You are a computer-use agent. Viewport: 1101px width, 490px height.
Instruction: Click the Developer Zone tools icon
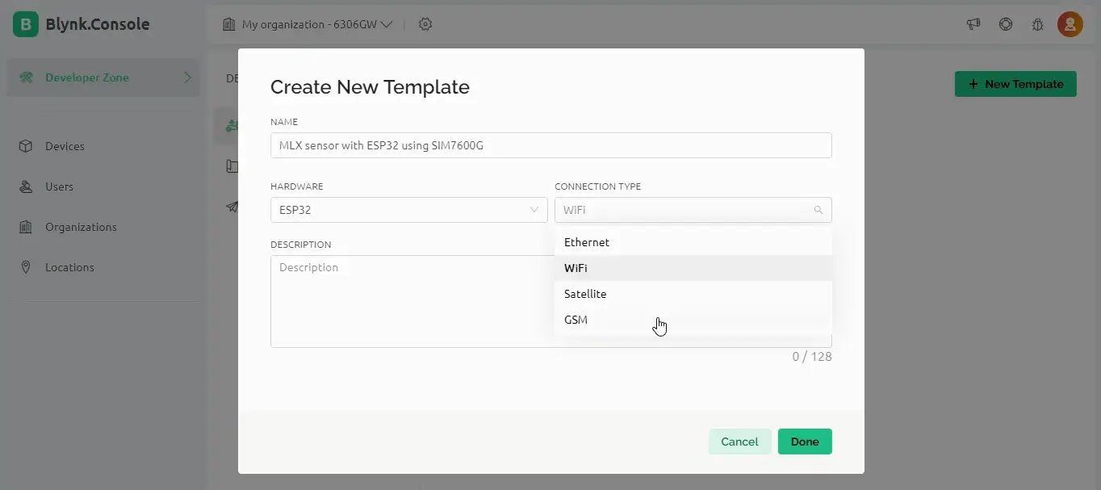[27, 77]
